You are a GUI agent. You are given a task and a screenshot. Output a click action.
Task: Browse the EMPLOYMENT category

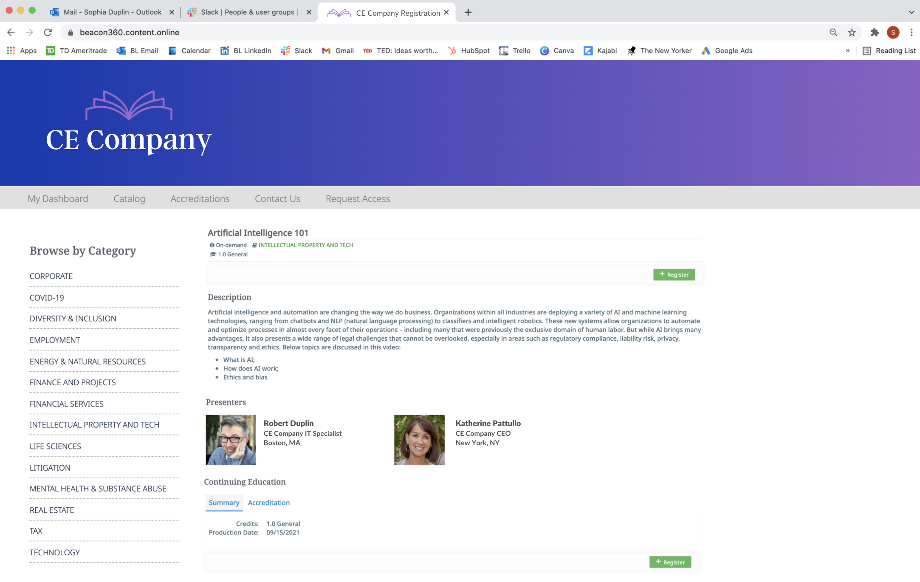click(x=55, y=340)
